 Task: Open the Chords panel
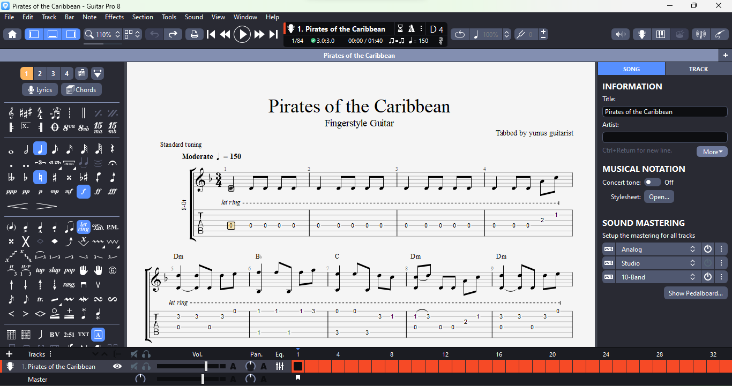(x=81, y=90)
